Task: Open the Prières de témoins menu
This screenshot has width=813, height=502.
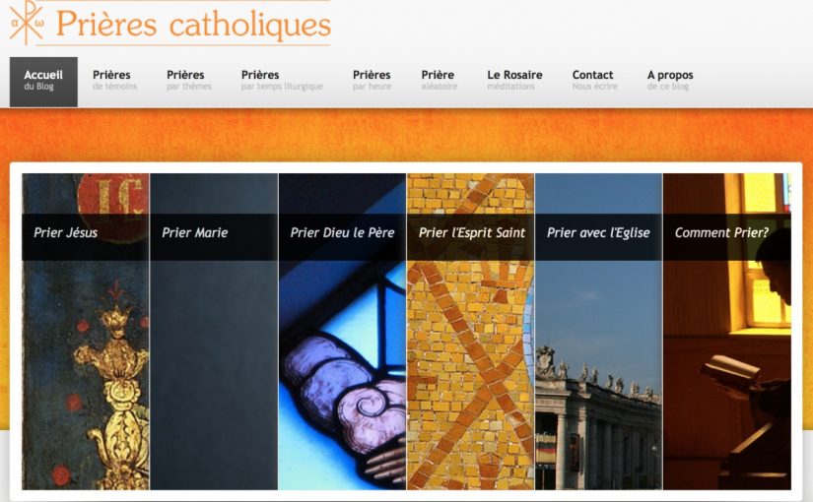Action: coord(114,81)
